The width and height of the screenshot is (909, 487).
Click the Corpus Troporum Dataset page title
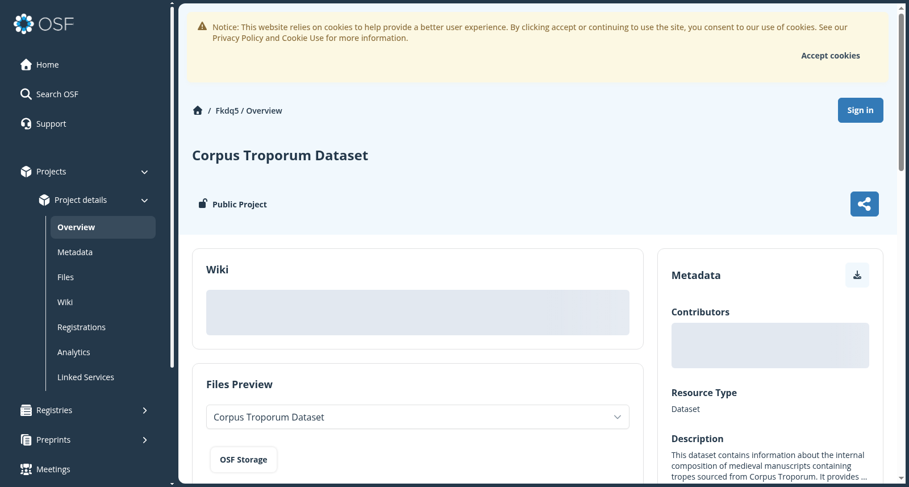280,156
